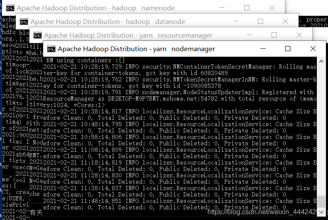
Task: Minimize the yarn resourcemanager window
Action: 249,35
